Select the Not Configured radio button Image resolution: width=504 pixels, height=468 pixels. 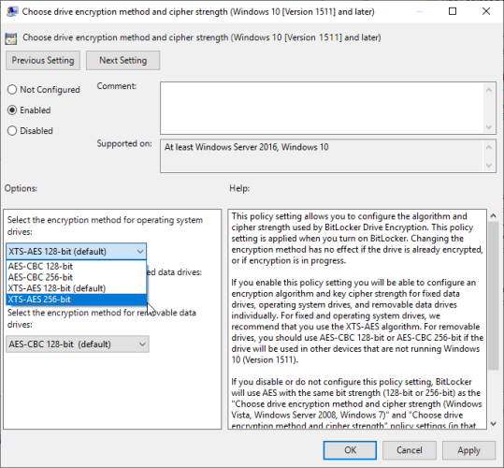12,90
